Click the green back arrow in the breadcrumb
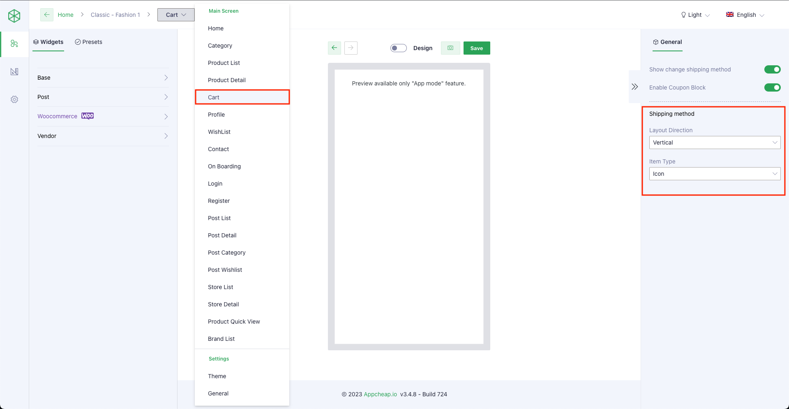 click(x=46, y=14)
